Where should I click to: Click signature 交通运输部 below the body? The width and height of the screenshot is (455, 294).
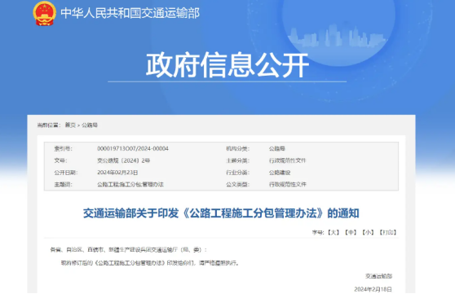[378, 276]
